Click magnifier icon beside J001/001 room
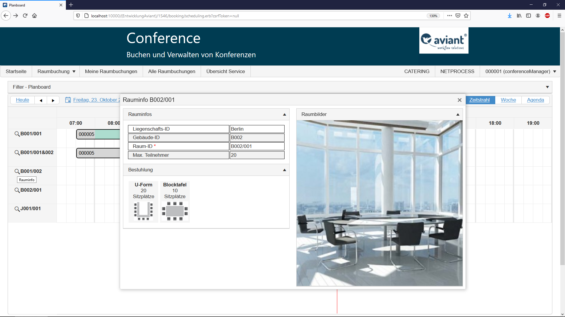 click(x=17, y=209)
